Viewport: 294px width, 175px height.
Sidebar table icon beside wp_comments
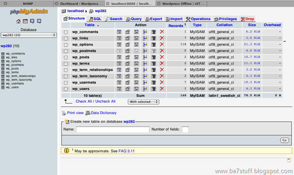[3, 54]
